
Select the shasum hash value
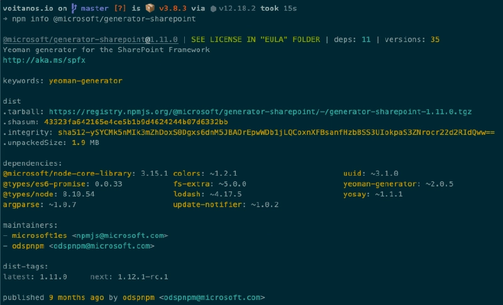(136, 122)
